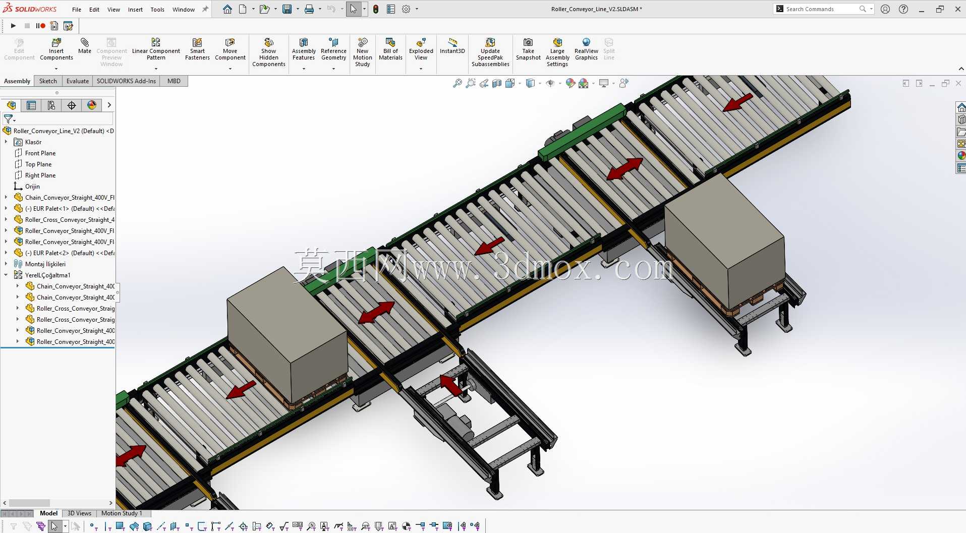Open the SOLIDWORKS Resources task pane tab
The width and height of the screenshot is (966, 533).
coord(961,107)
